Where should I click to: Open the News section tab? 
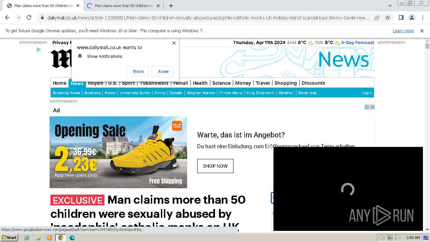click(77, 83)
